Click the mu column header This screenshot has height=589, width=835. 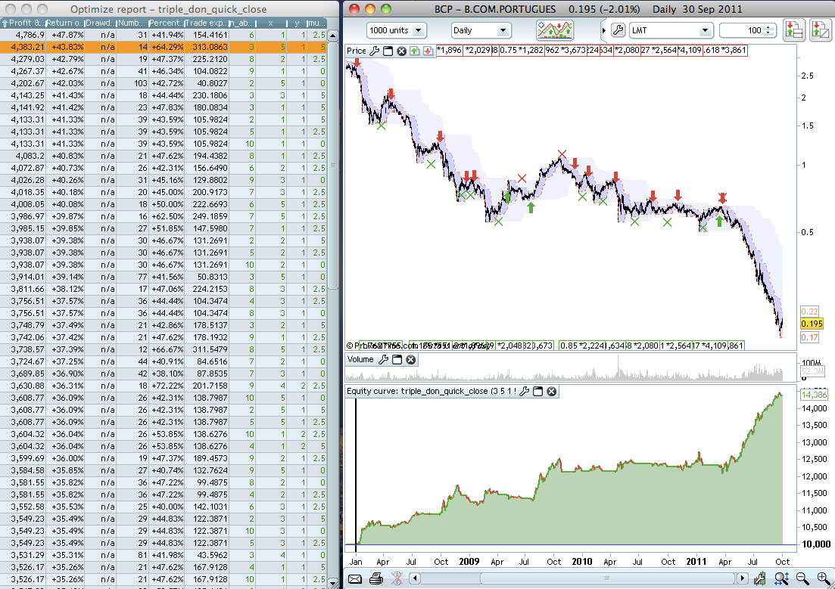316,23
